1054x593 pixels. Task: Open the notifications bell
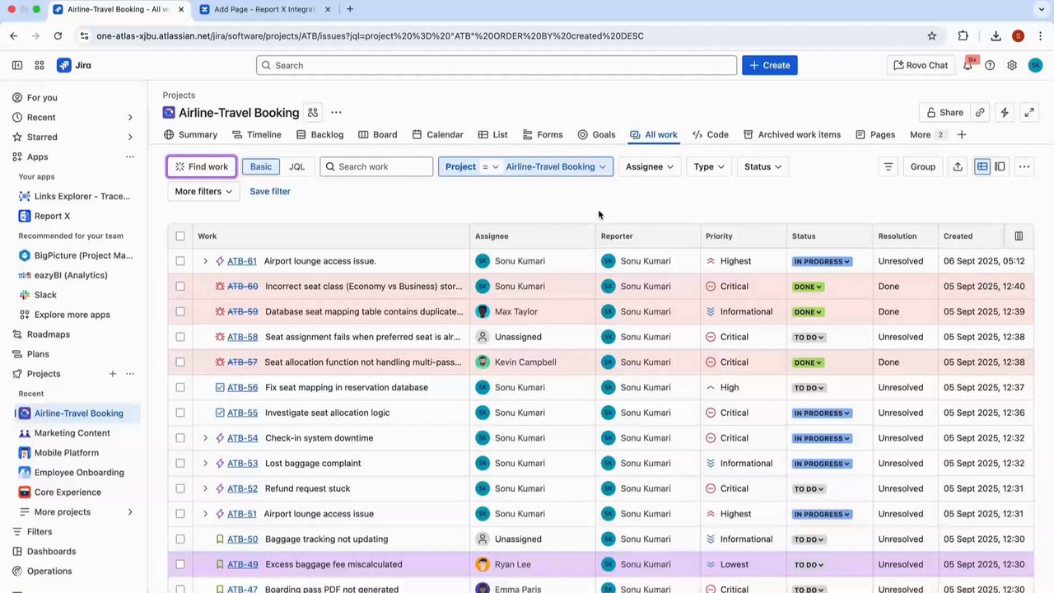968,65
